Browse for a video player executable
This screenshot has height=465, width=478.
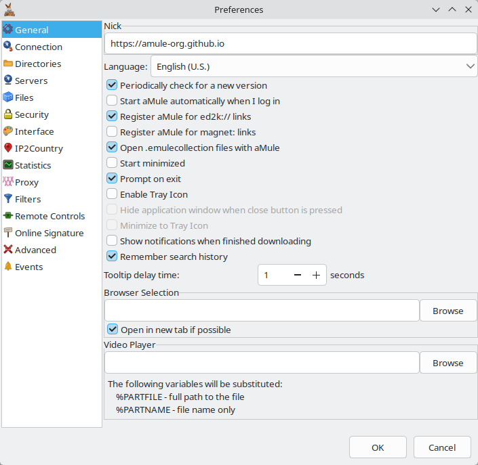click(x=448, y=363)
